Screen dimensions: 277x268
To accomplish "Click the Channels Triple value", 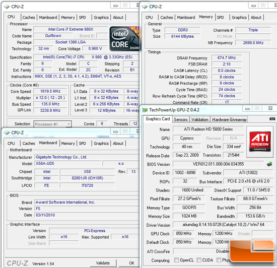I will coord(253,30).
